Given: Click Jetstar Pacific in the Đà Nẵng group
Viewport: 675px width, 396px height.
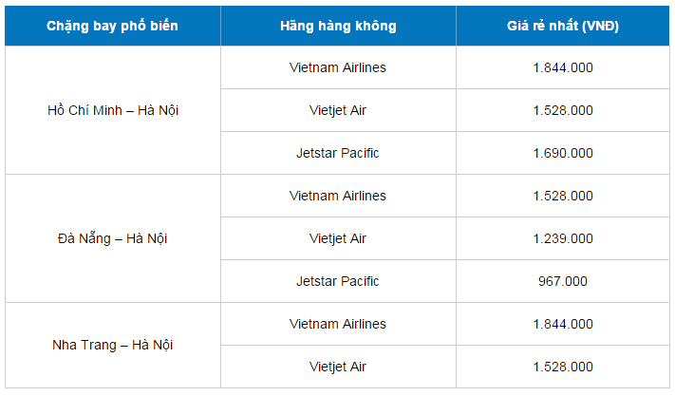Looking at the screenshot, I should pyautogui.click(x=338, y=281).
